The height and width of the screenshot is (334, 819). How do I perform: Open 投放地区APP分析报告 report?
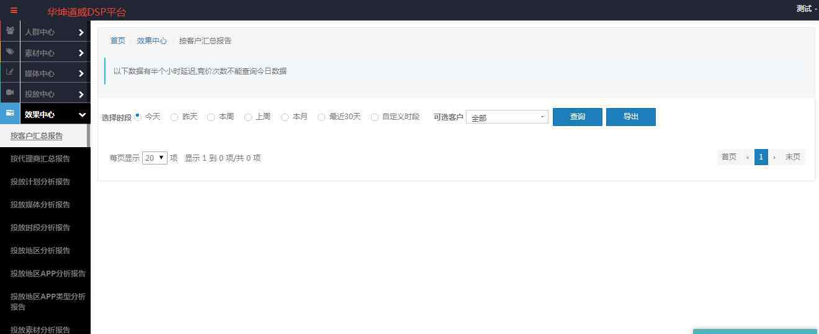click(48, 274)
